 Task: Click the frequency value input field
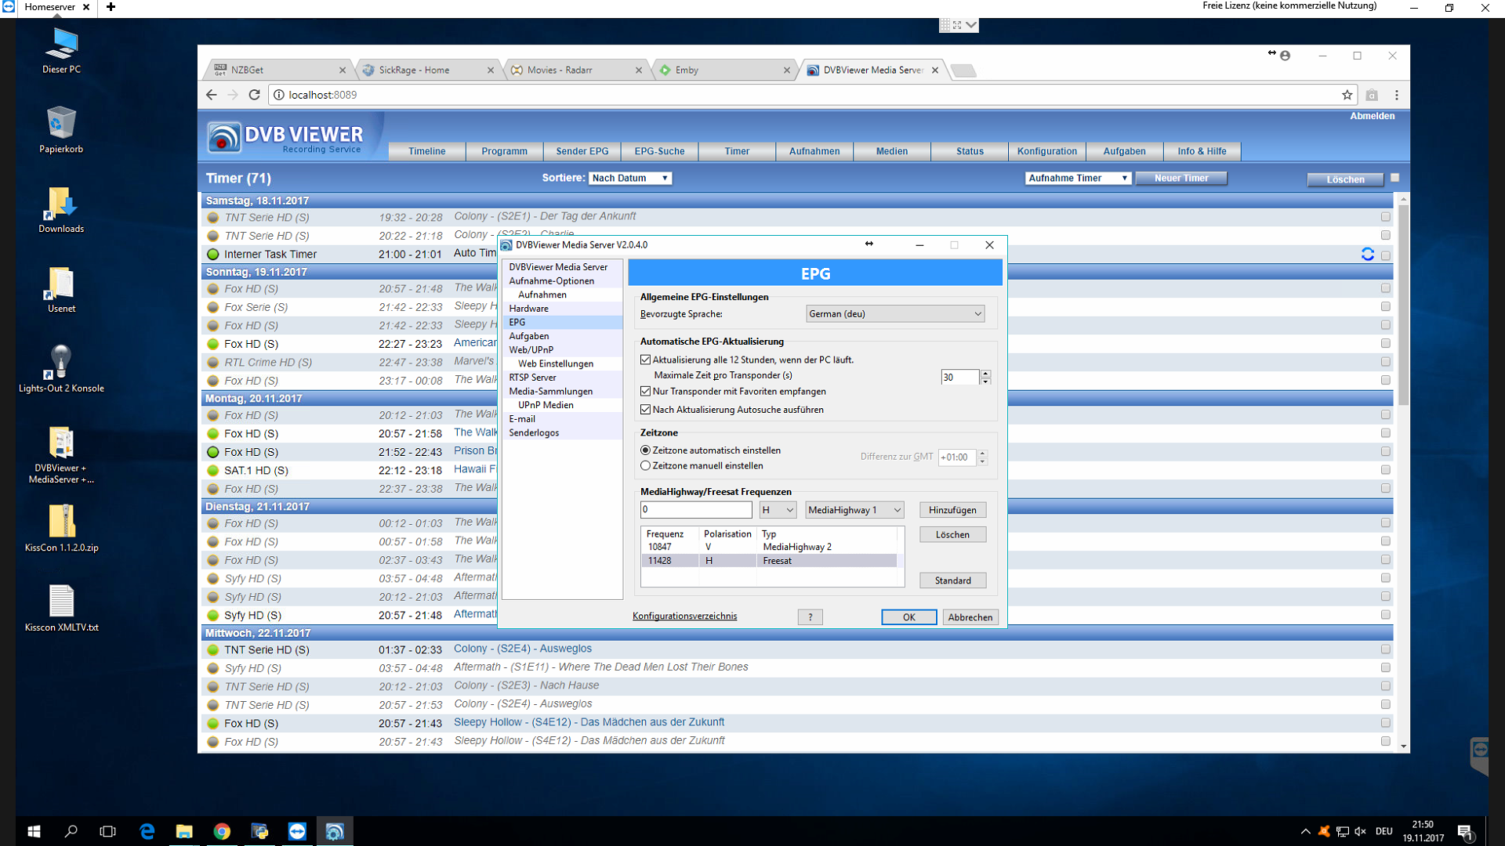(696, 510)
